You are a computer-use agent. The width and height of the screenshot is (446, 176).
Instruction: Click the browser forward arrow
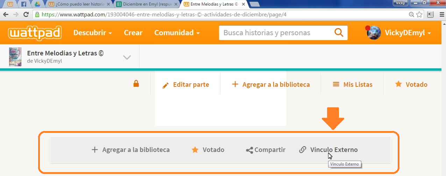(x=16, y=15)
